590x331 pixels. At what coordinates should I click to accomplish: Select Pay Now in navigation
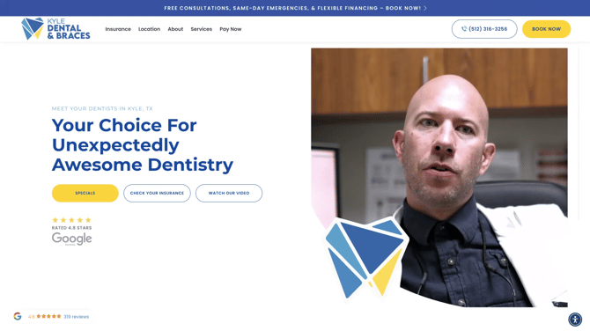[x=231, y=29]
